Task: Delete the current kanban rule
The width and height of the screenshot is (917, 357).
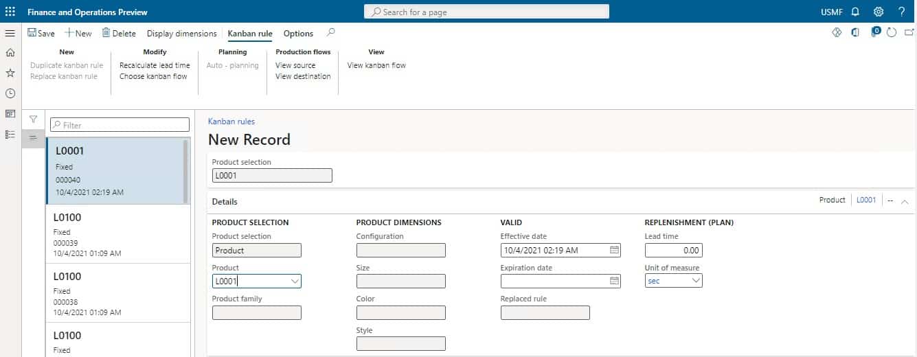Action: pos(119,33)
